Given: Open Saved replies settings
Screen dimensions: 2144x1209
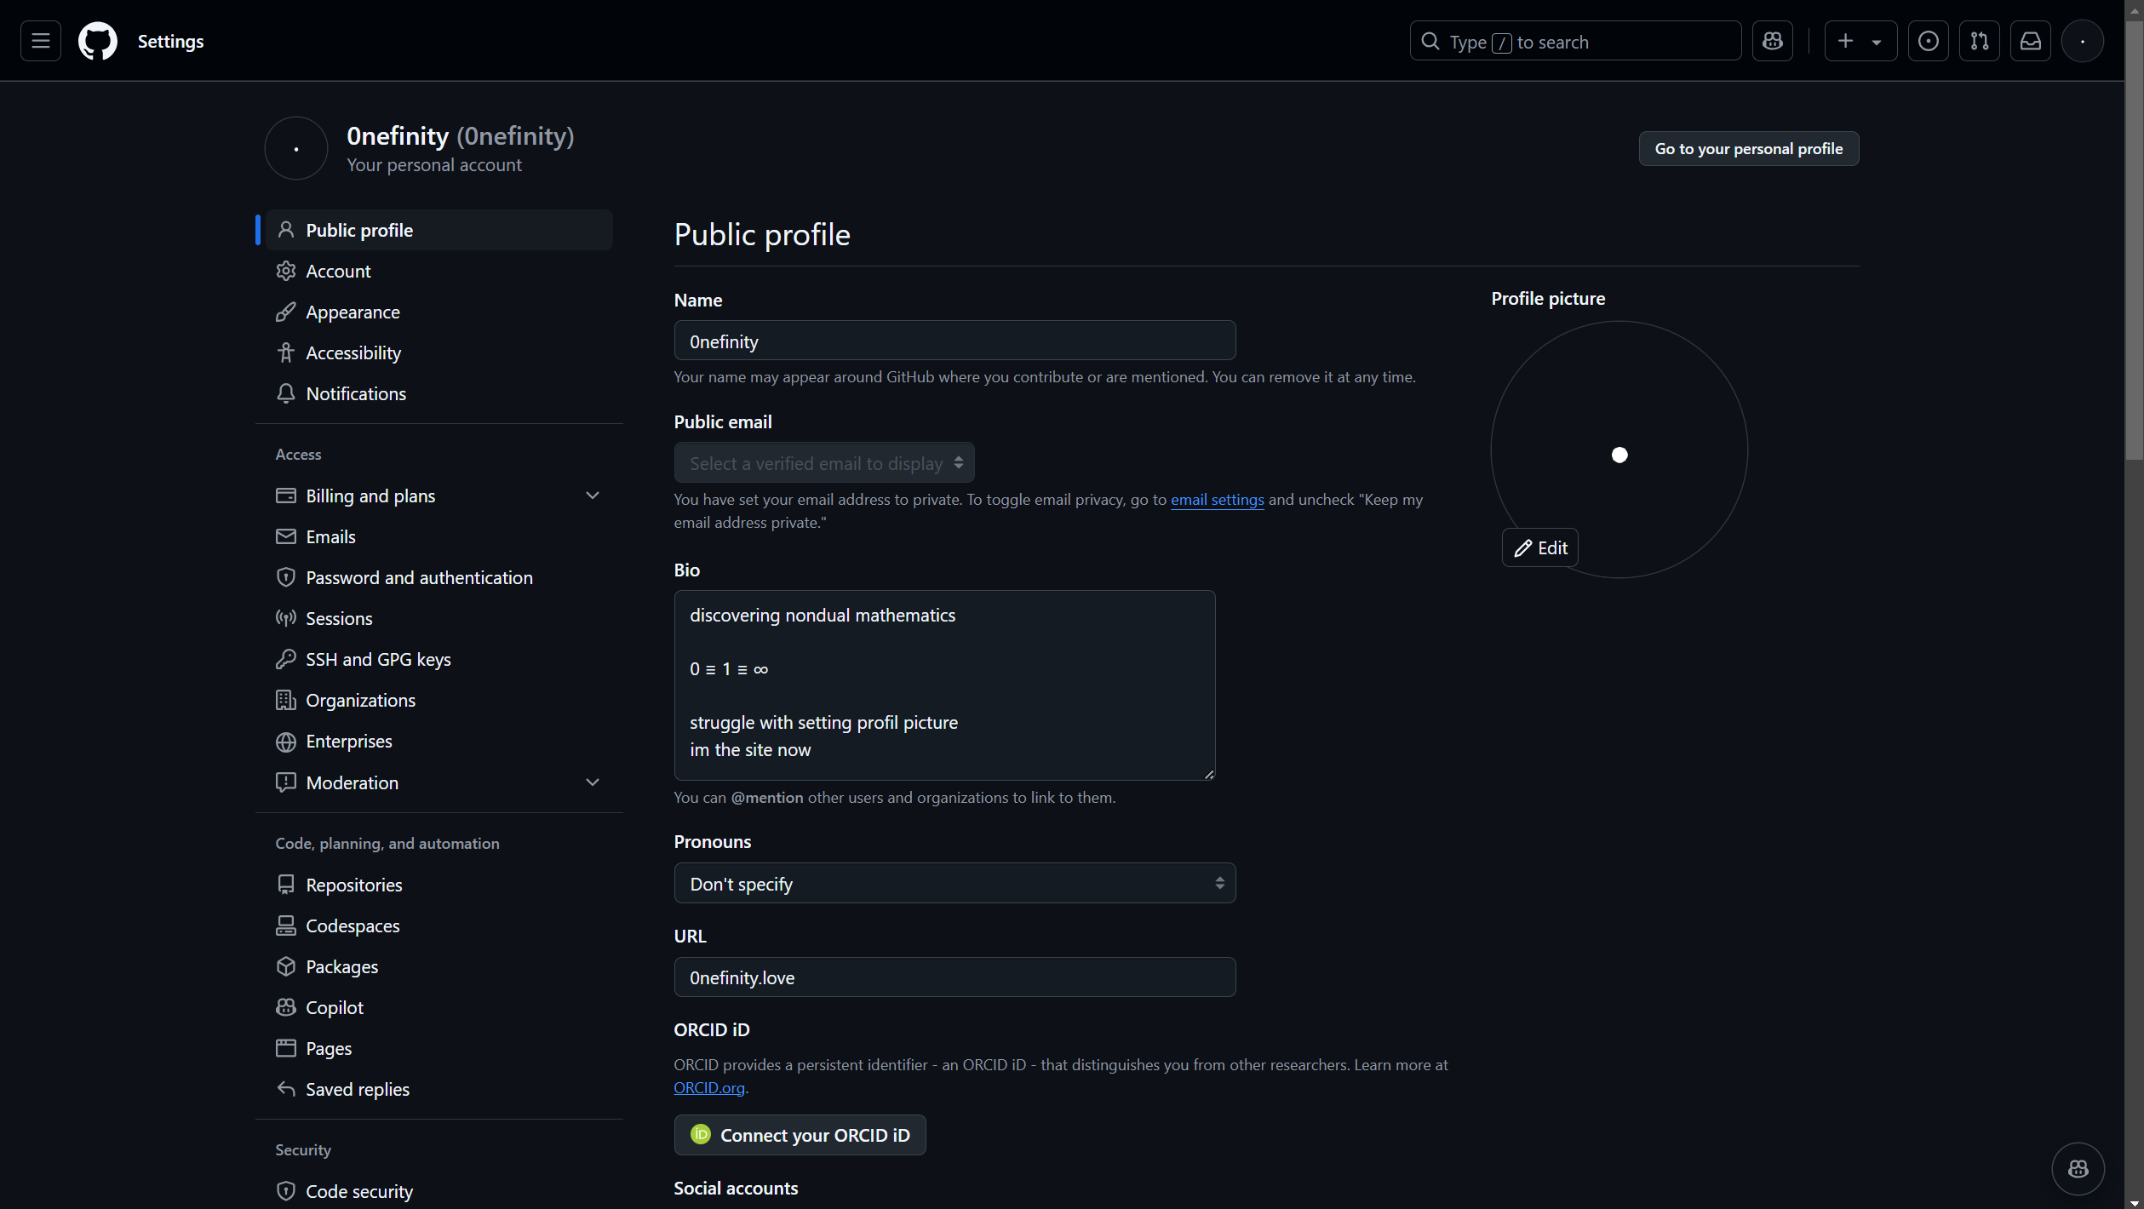Looking at the screenshot, I should point(439,1089).
